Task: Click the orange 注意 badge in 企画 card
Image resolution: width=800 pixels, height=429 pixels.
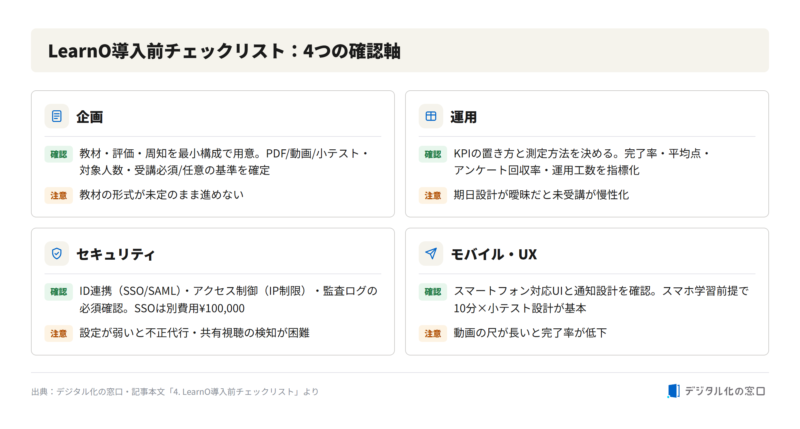Action: 59,195
